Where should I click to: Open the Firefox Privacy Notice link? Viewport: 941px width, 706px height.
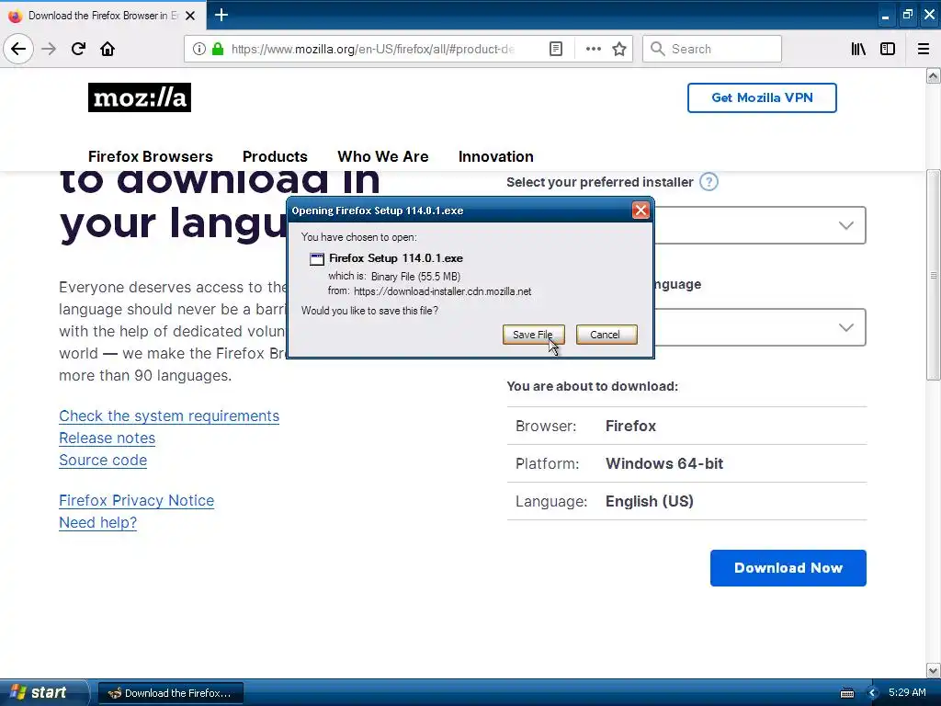pyautogui.click(x=136, y=501)
